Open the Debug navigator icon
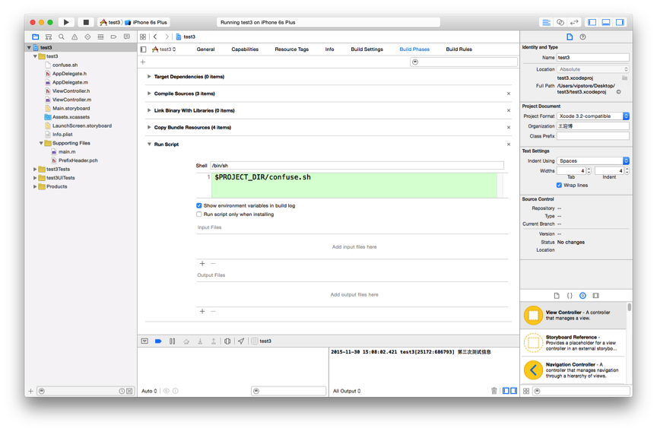Viewport: 657px width, 432px height. point(100,37)
